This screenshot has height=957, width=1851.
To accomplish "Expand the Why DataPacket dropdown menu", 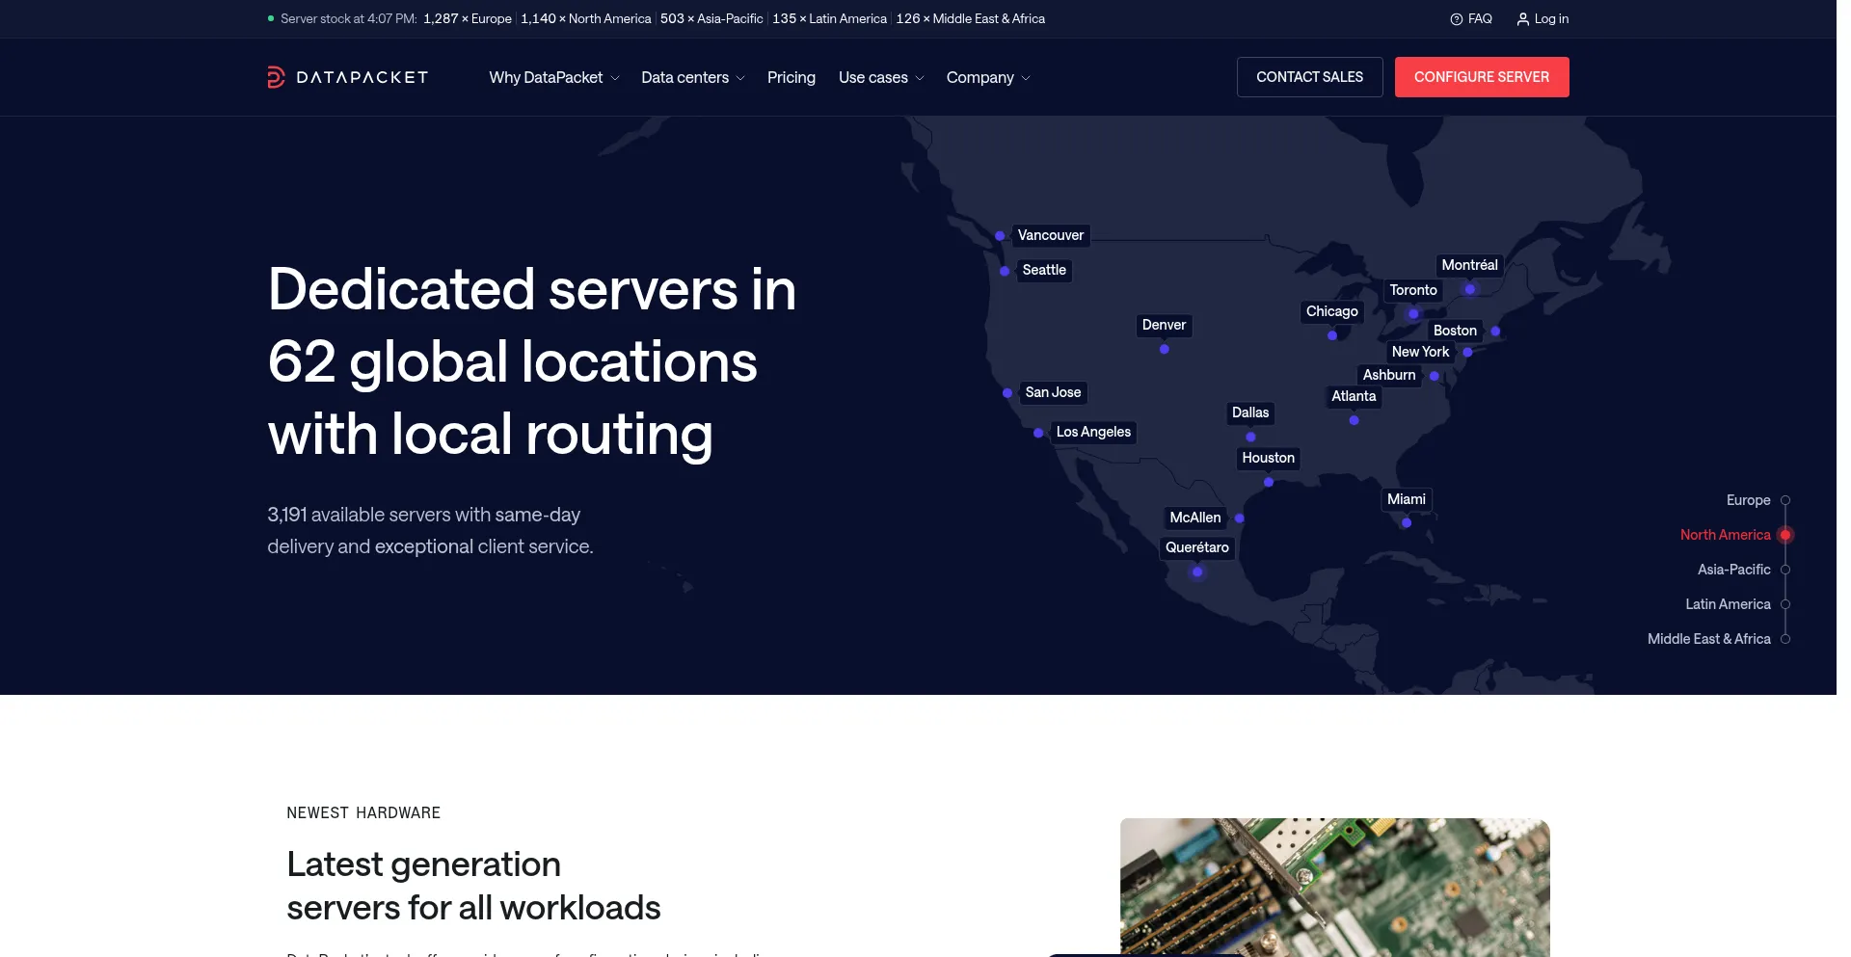I will tap(553, 77).
